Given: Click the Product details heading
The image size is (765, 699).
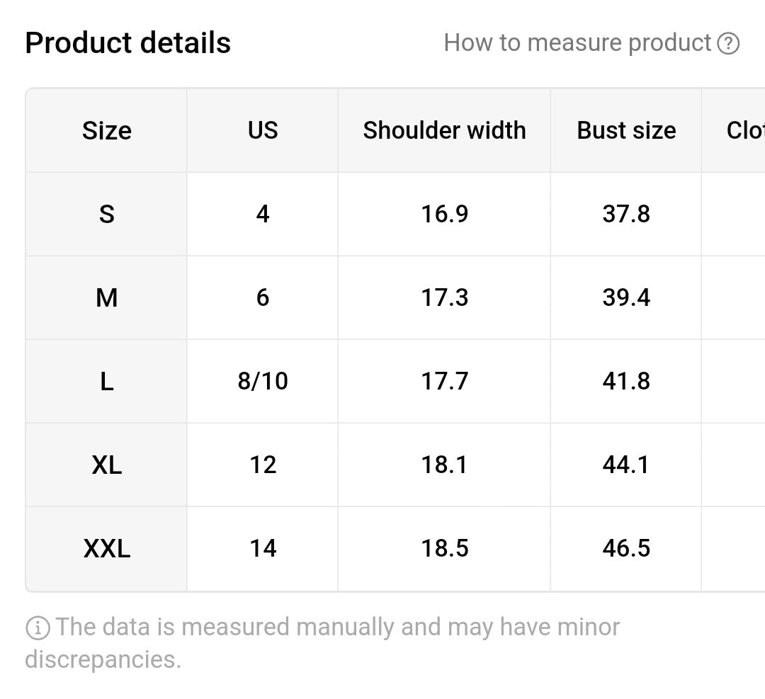Looking at the screenshot, I should click(x=127, y=43).
